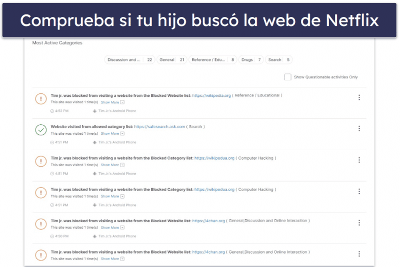Expand the Show More arrow in the 4:50 PM 4chan.org entry
Image resolution: width=400 pixels, height=267 pixels.
(x=122, y=228)
